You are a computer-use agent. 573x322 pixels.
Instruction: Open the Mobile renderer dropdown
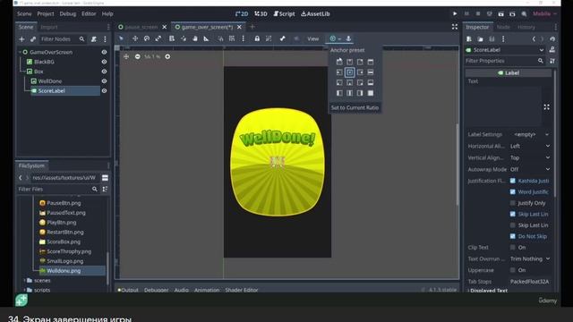click(x=544, y=14)
